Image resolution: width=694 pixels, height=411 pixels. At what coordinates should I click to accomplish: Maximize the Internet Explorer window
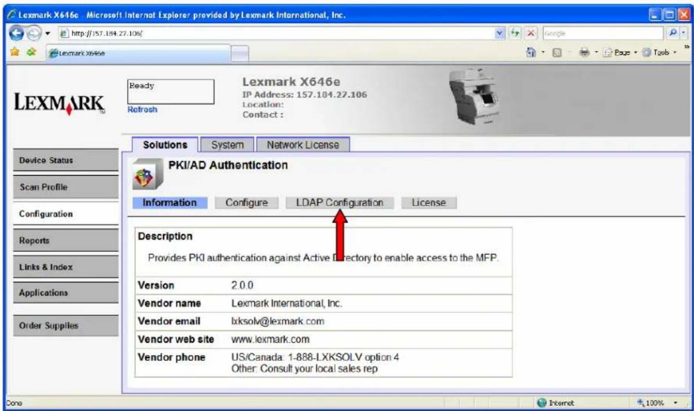pos(670,15)
